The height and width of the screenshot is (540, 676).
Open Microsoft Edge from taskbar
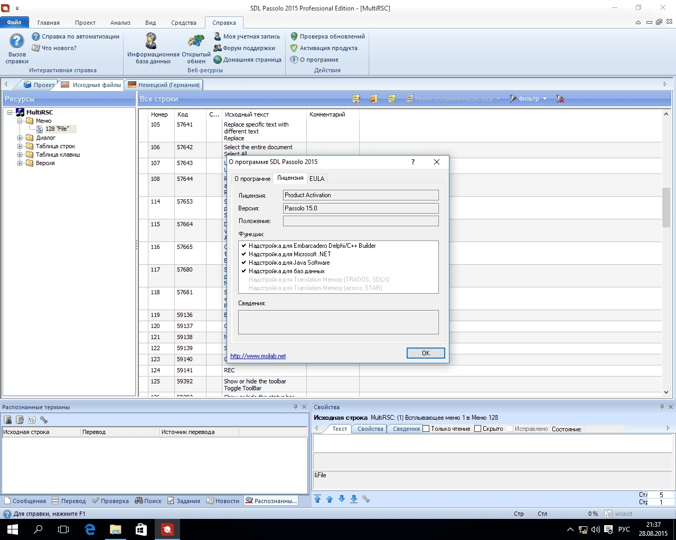point(90,529)
